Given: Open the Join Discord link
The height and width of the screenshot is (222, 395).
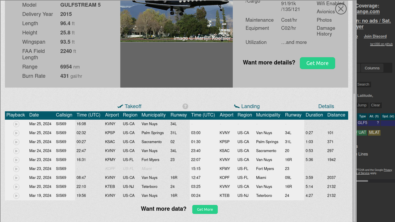Looking at the screenshot, I should (x=375, y=36).
